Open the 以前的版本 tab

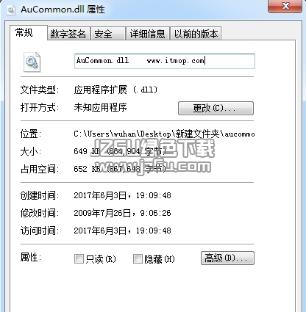coord(196,34)
